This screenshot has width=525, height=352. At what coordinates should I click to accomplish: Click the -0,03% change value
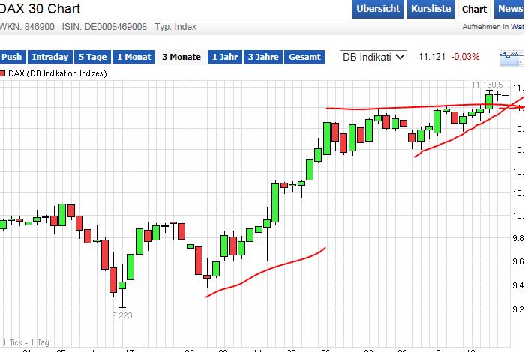465,57
